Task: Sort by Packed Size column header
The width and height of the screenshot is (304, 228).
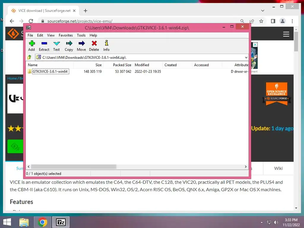Action: point(118,65)
